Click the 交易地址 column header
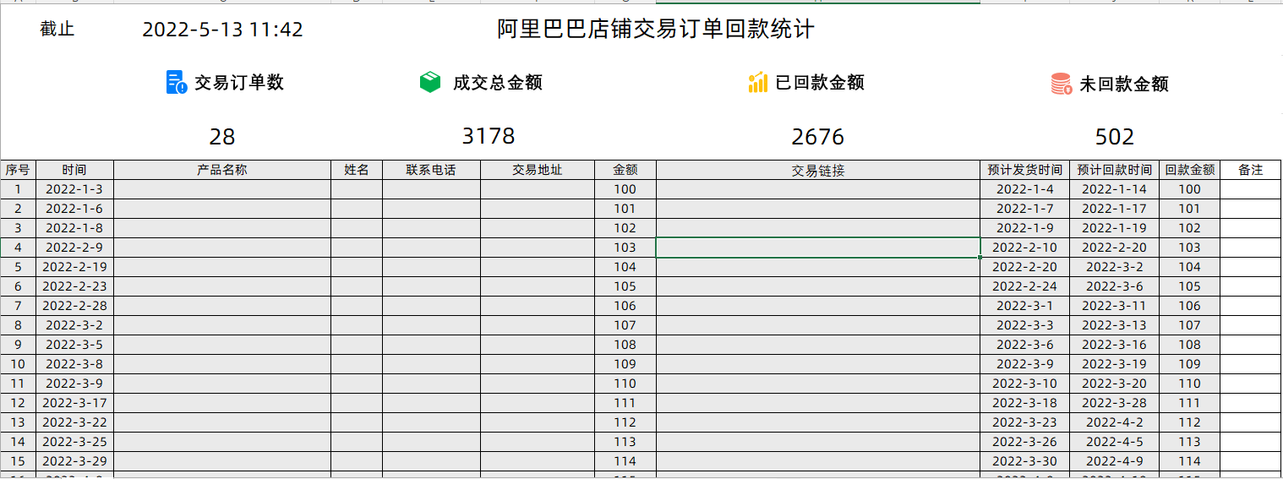 (538, 170)
